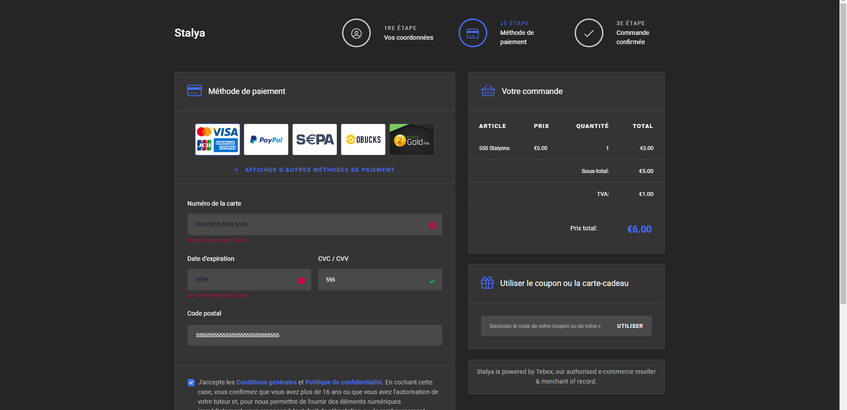Viewport: 847px width, 410px height.
Task: Choose OBUCKS payment option
Action: [363, 139]
